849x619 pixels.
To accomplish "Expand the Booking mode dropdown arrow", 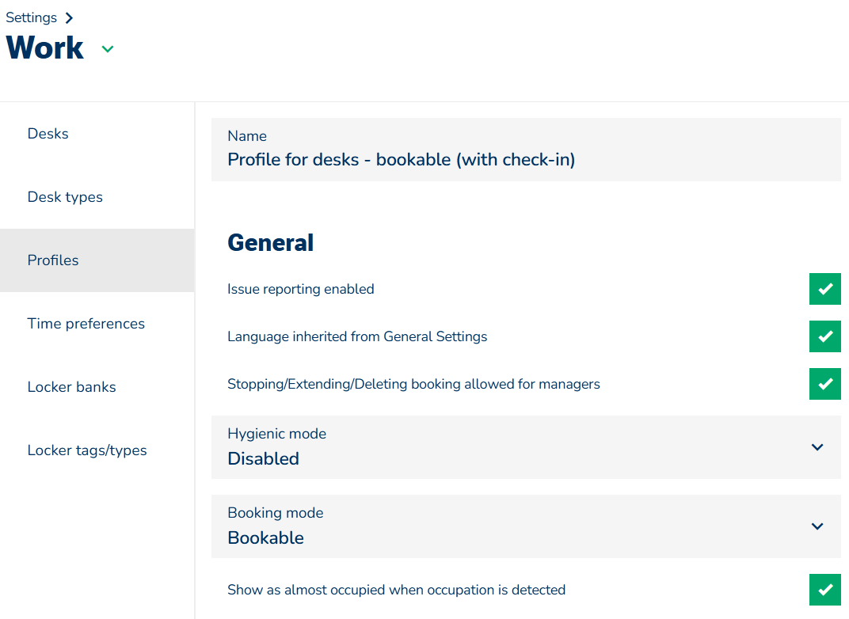I will pyautogui.click(x=817, y=526).
